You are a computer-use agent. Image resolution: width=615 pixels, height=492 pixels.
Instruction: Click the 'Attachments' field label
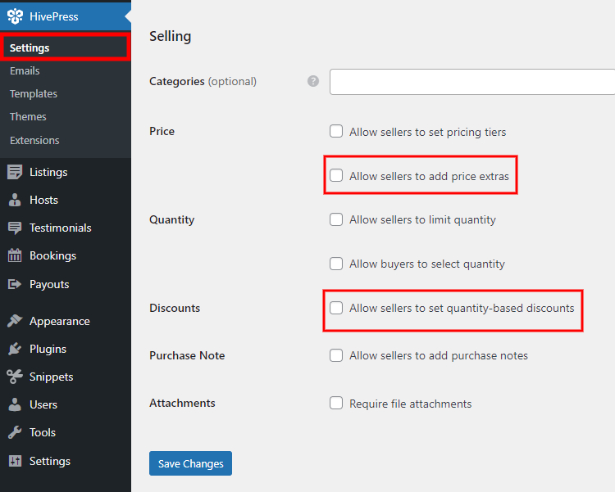click(182, 403)
